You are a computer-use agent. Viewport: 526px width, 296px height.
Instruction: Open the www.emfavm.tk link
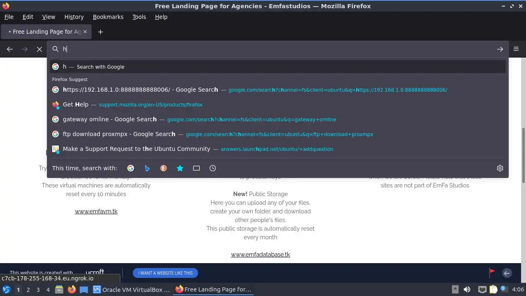(x=96, y=211)
